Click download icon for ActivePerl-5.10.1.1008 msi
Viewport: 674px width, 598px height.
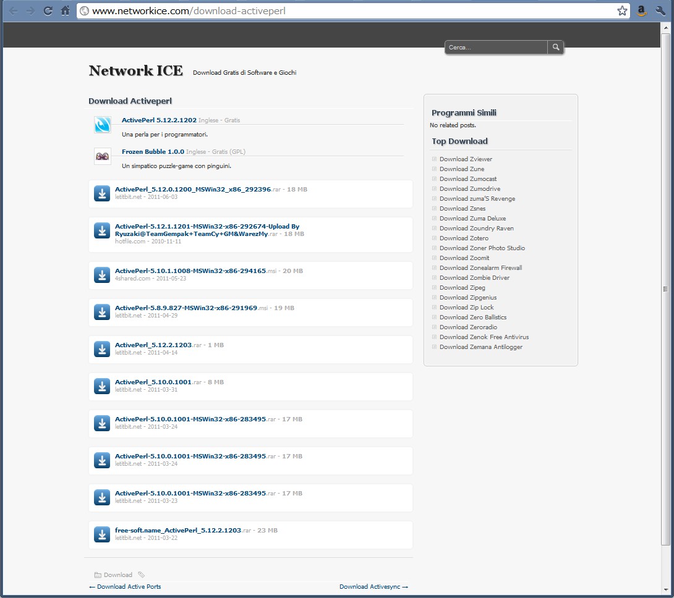tap(102, 276)
